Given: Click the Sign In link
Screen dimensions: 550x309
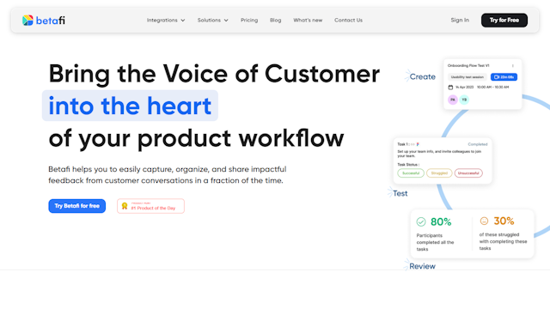Looking at the screenshot, I should point(460,21).
